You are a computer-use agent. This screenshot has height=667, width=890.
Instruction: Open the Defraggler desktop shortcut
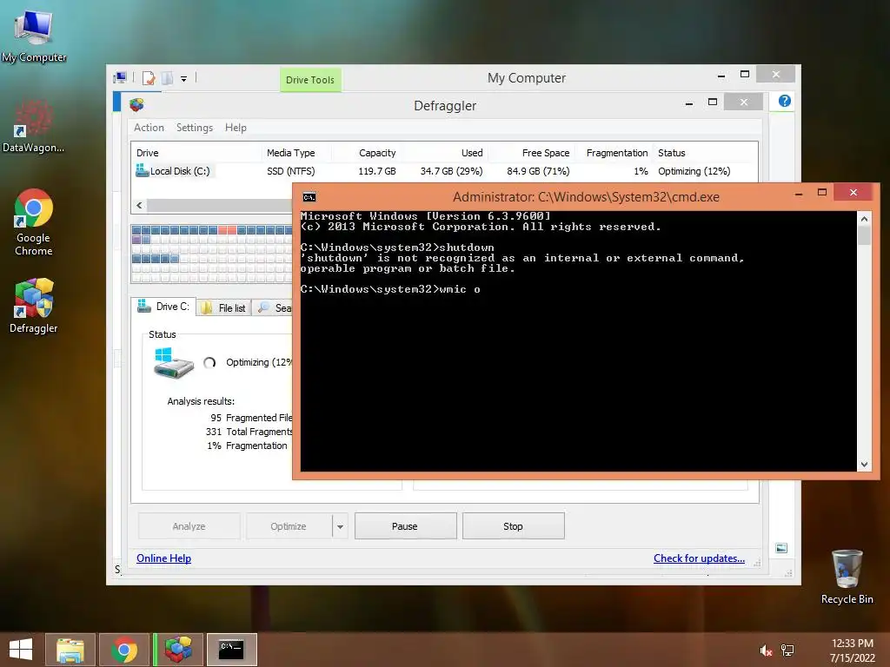click(34, 305)
